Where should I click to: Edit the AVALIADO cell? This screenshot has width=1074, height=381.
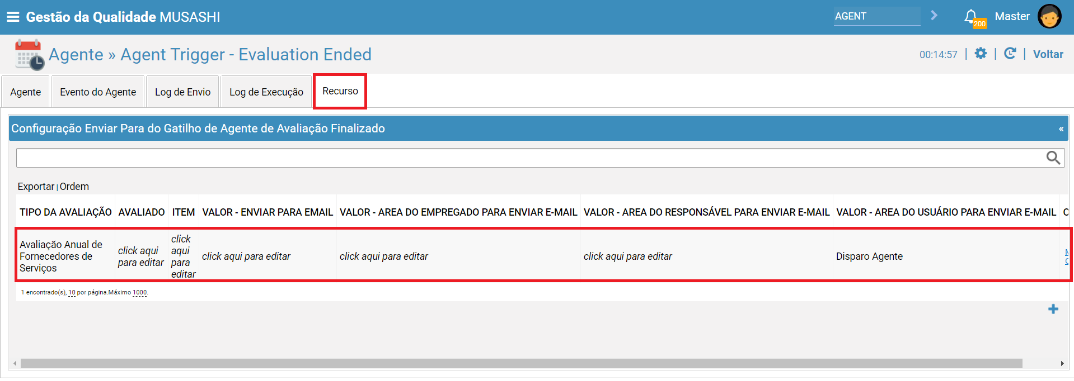pyautogui.click(x=141, y=256)
